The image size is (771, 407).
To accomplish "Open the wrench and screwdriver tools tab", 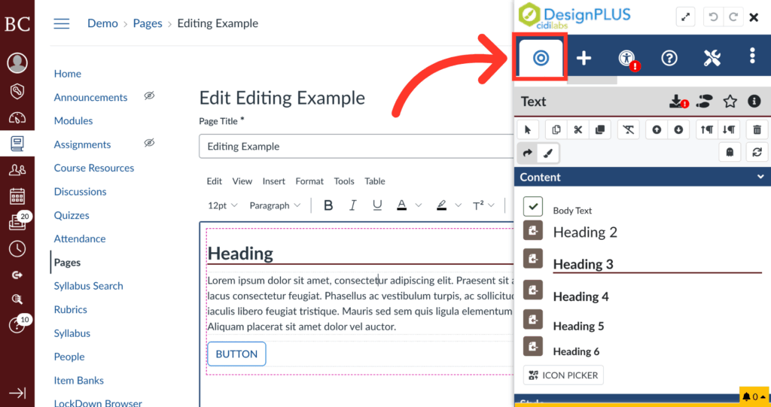I will pos(712,58).
